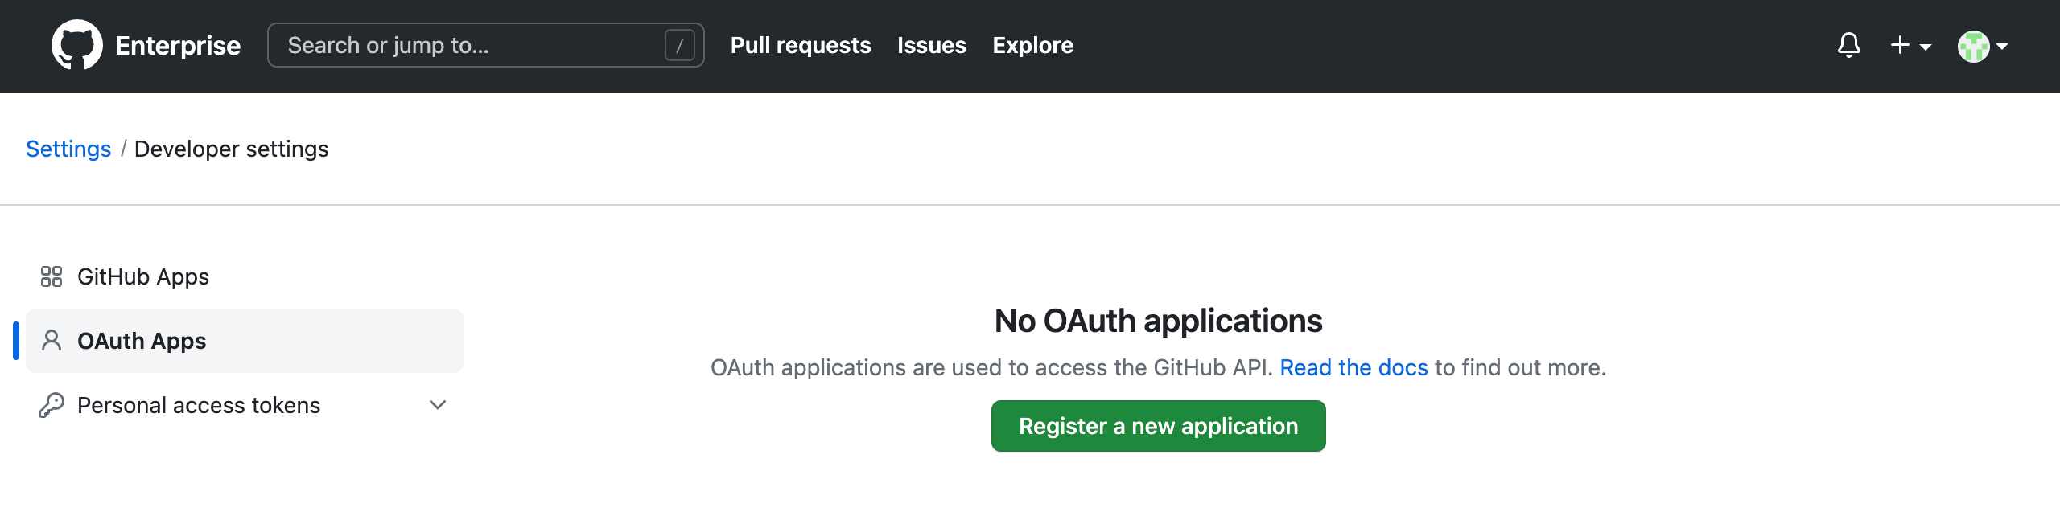Select OAuth Apps in sidebar
2060x520 pixels.
click(x=245, y=341)
